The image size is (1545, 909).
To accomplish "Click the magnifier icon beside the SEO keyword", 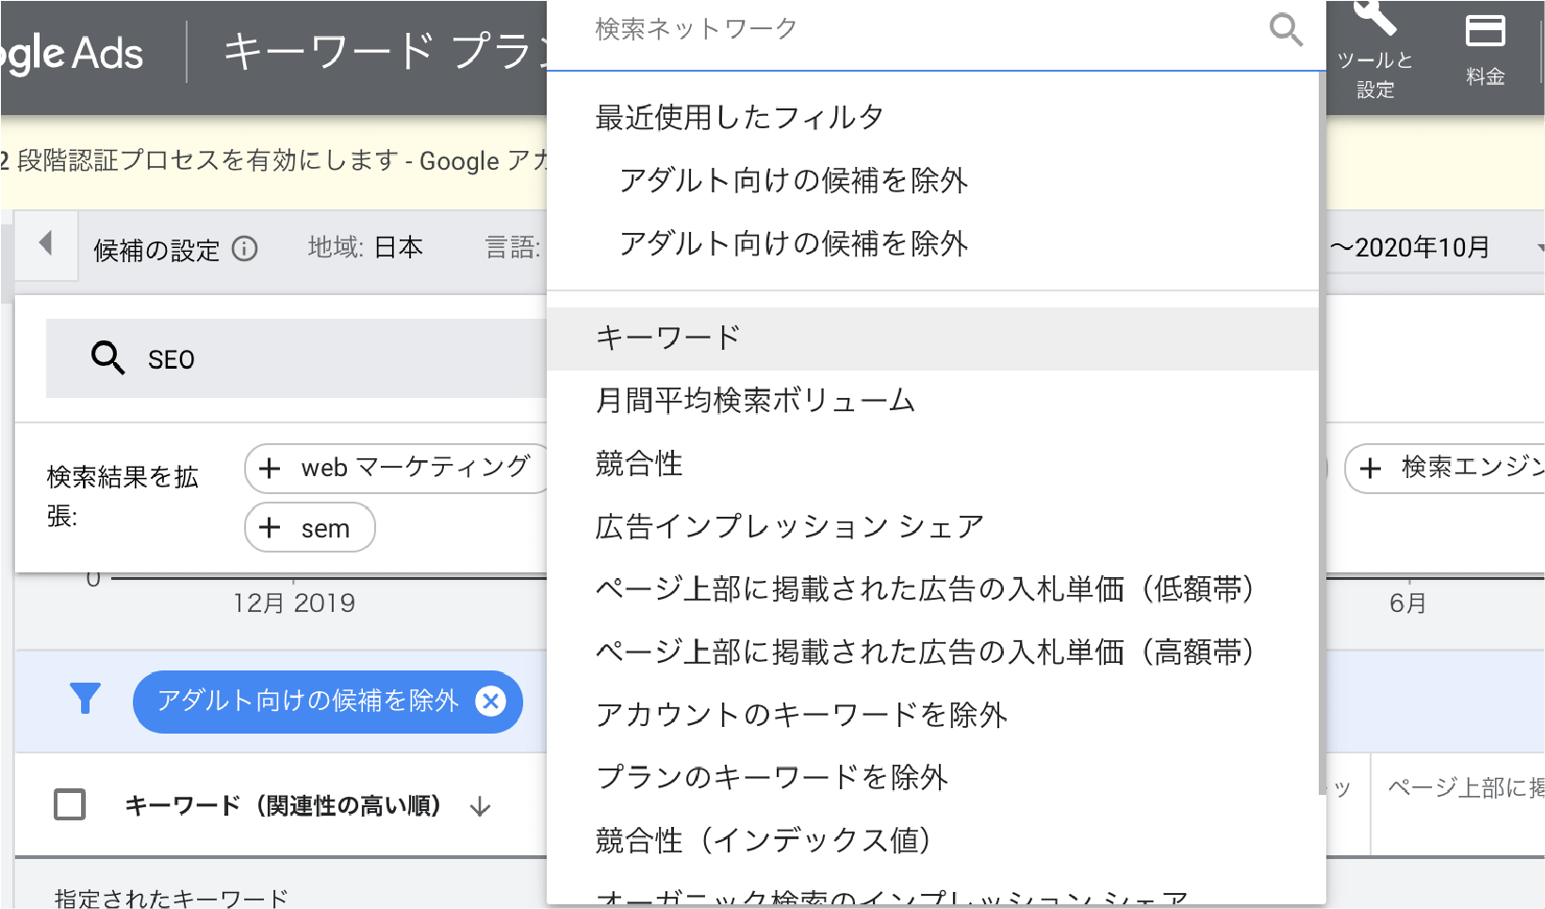I will point(107,358).
